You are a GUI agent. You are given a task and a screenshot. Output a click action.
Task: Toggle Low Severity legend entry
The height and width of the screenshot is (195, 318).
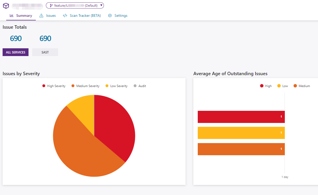116,86
